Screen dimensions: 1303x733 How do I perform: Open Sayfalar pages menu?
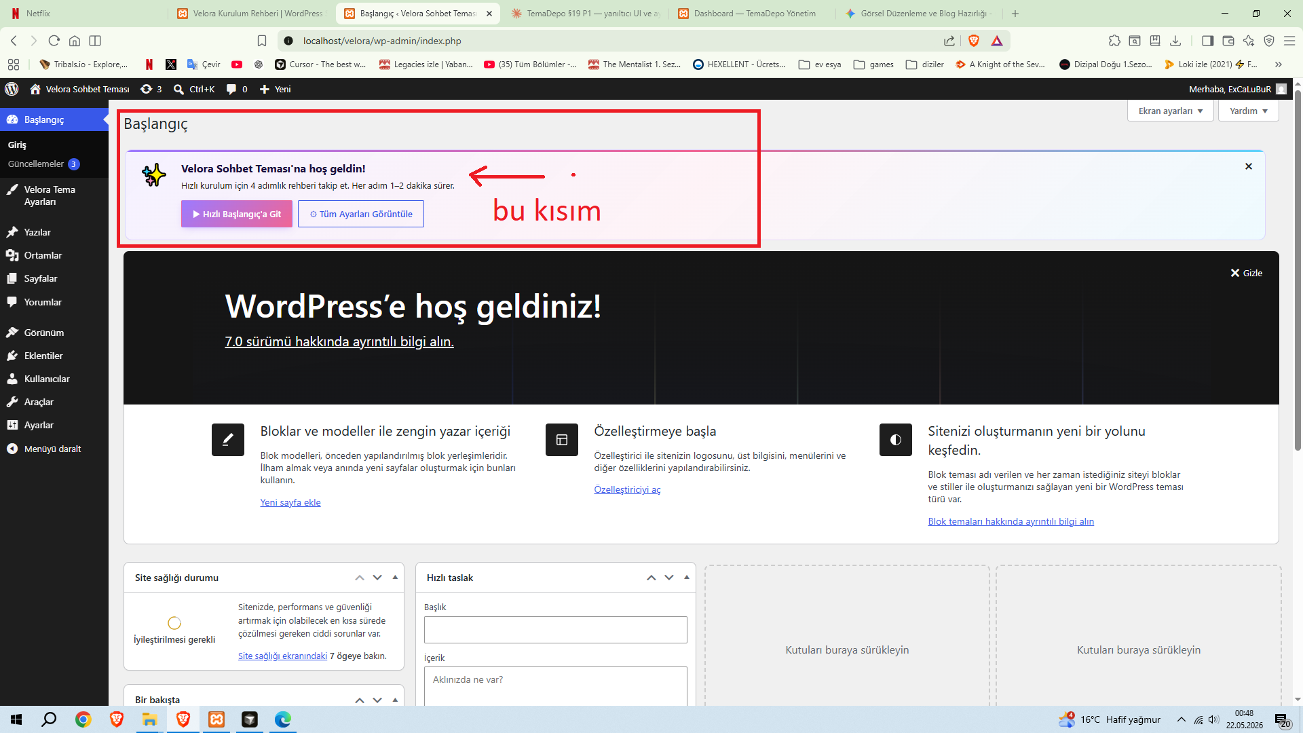pos(54,278)
